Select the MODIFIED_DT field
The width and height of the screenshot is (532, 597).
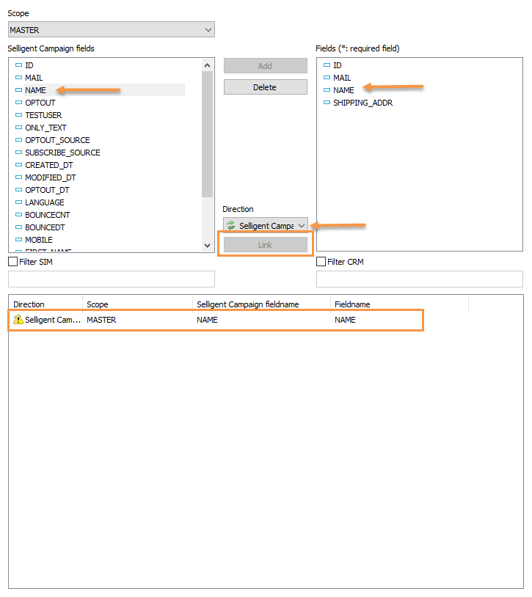pos(51,177)
